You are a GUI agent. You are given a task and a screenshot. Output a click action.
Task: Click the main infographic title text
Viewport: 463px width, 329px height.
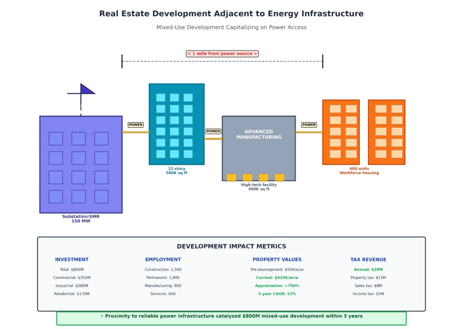[231, 14]
